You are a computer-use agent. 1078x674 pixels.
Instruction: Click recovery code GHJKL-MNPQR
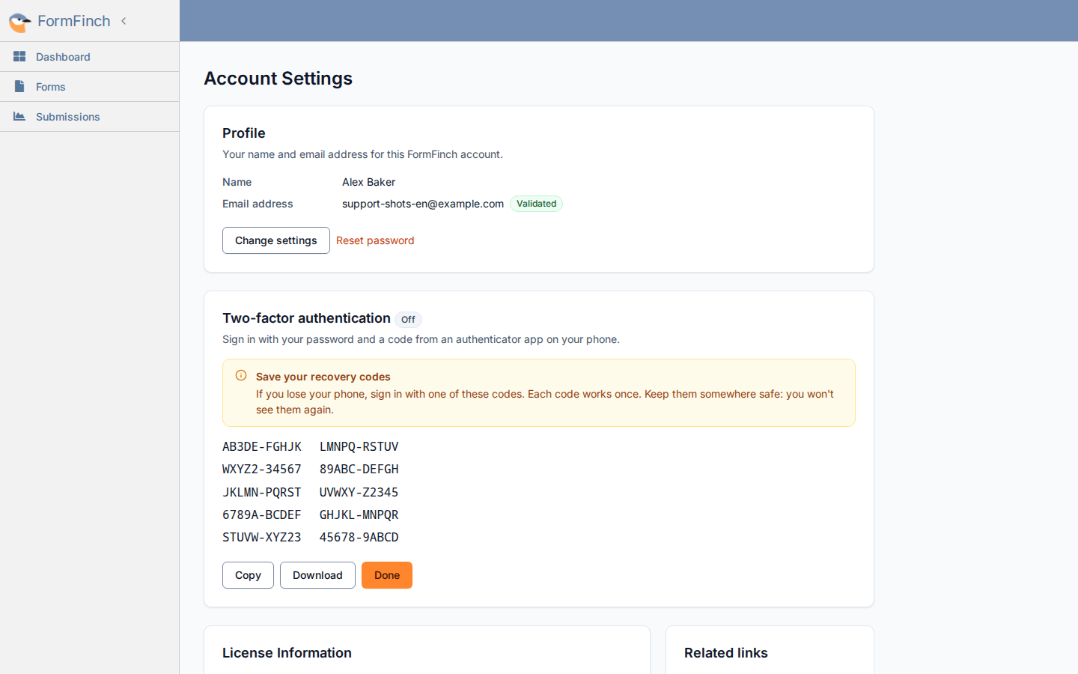(x=359, y=515)
